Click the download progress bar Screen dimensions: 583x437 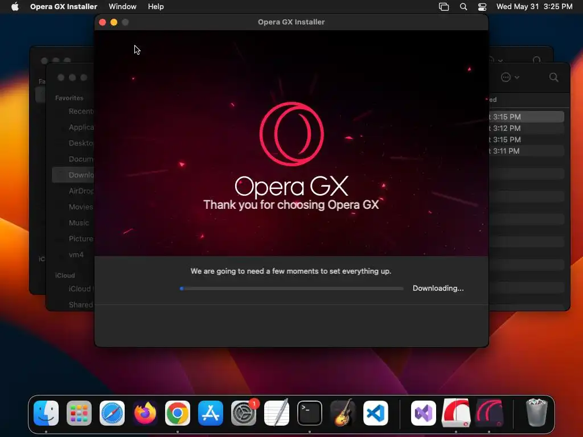(x=291, y=288)
